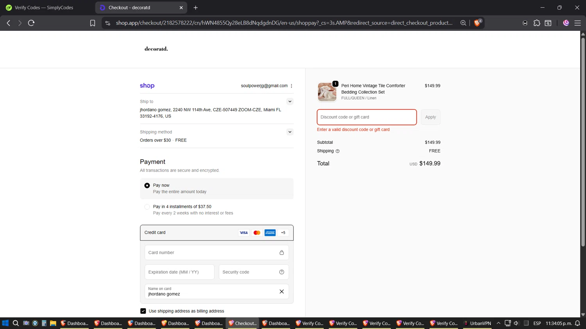Bookmark this page icon
Image resolution: width=586 pixels, height=329 pixels.
93,23
